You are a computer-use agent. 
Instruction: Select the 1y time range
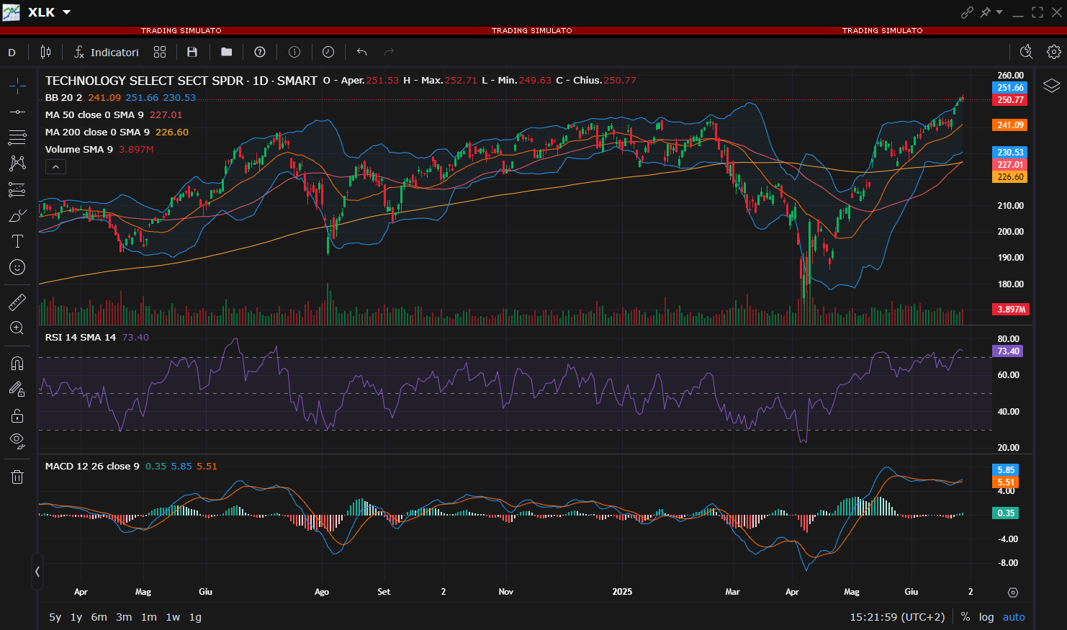click(x=76, y=617)
